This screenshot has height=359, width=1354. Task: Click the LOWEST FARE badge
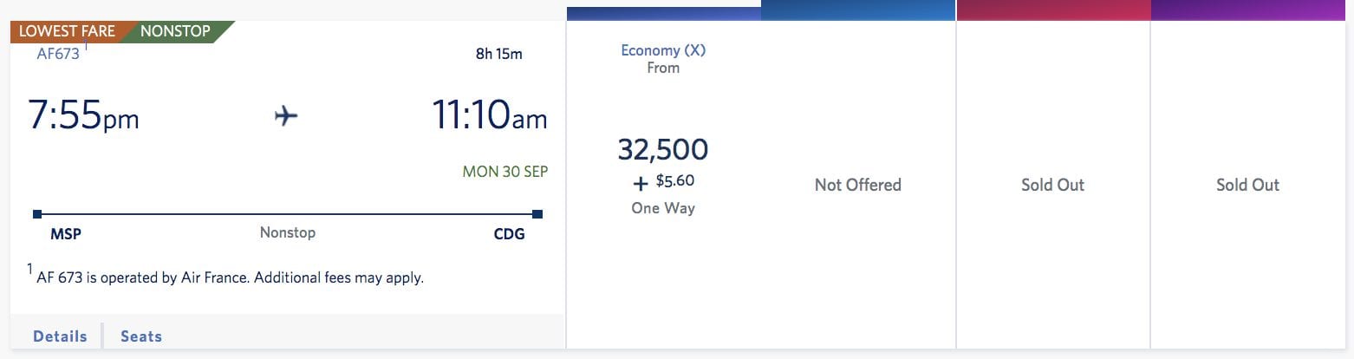(x=67, y=31)
